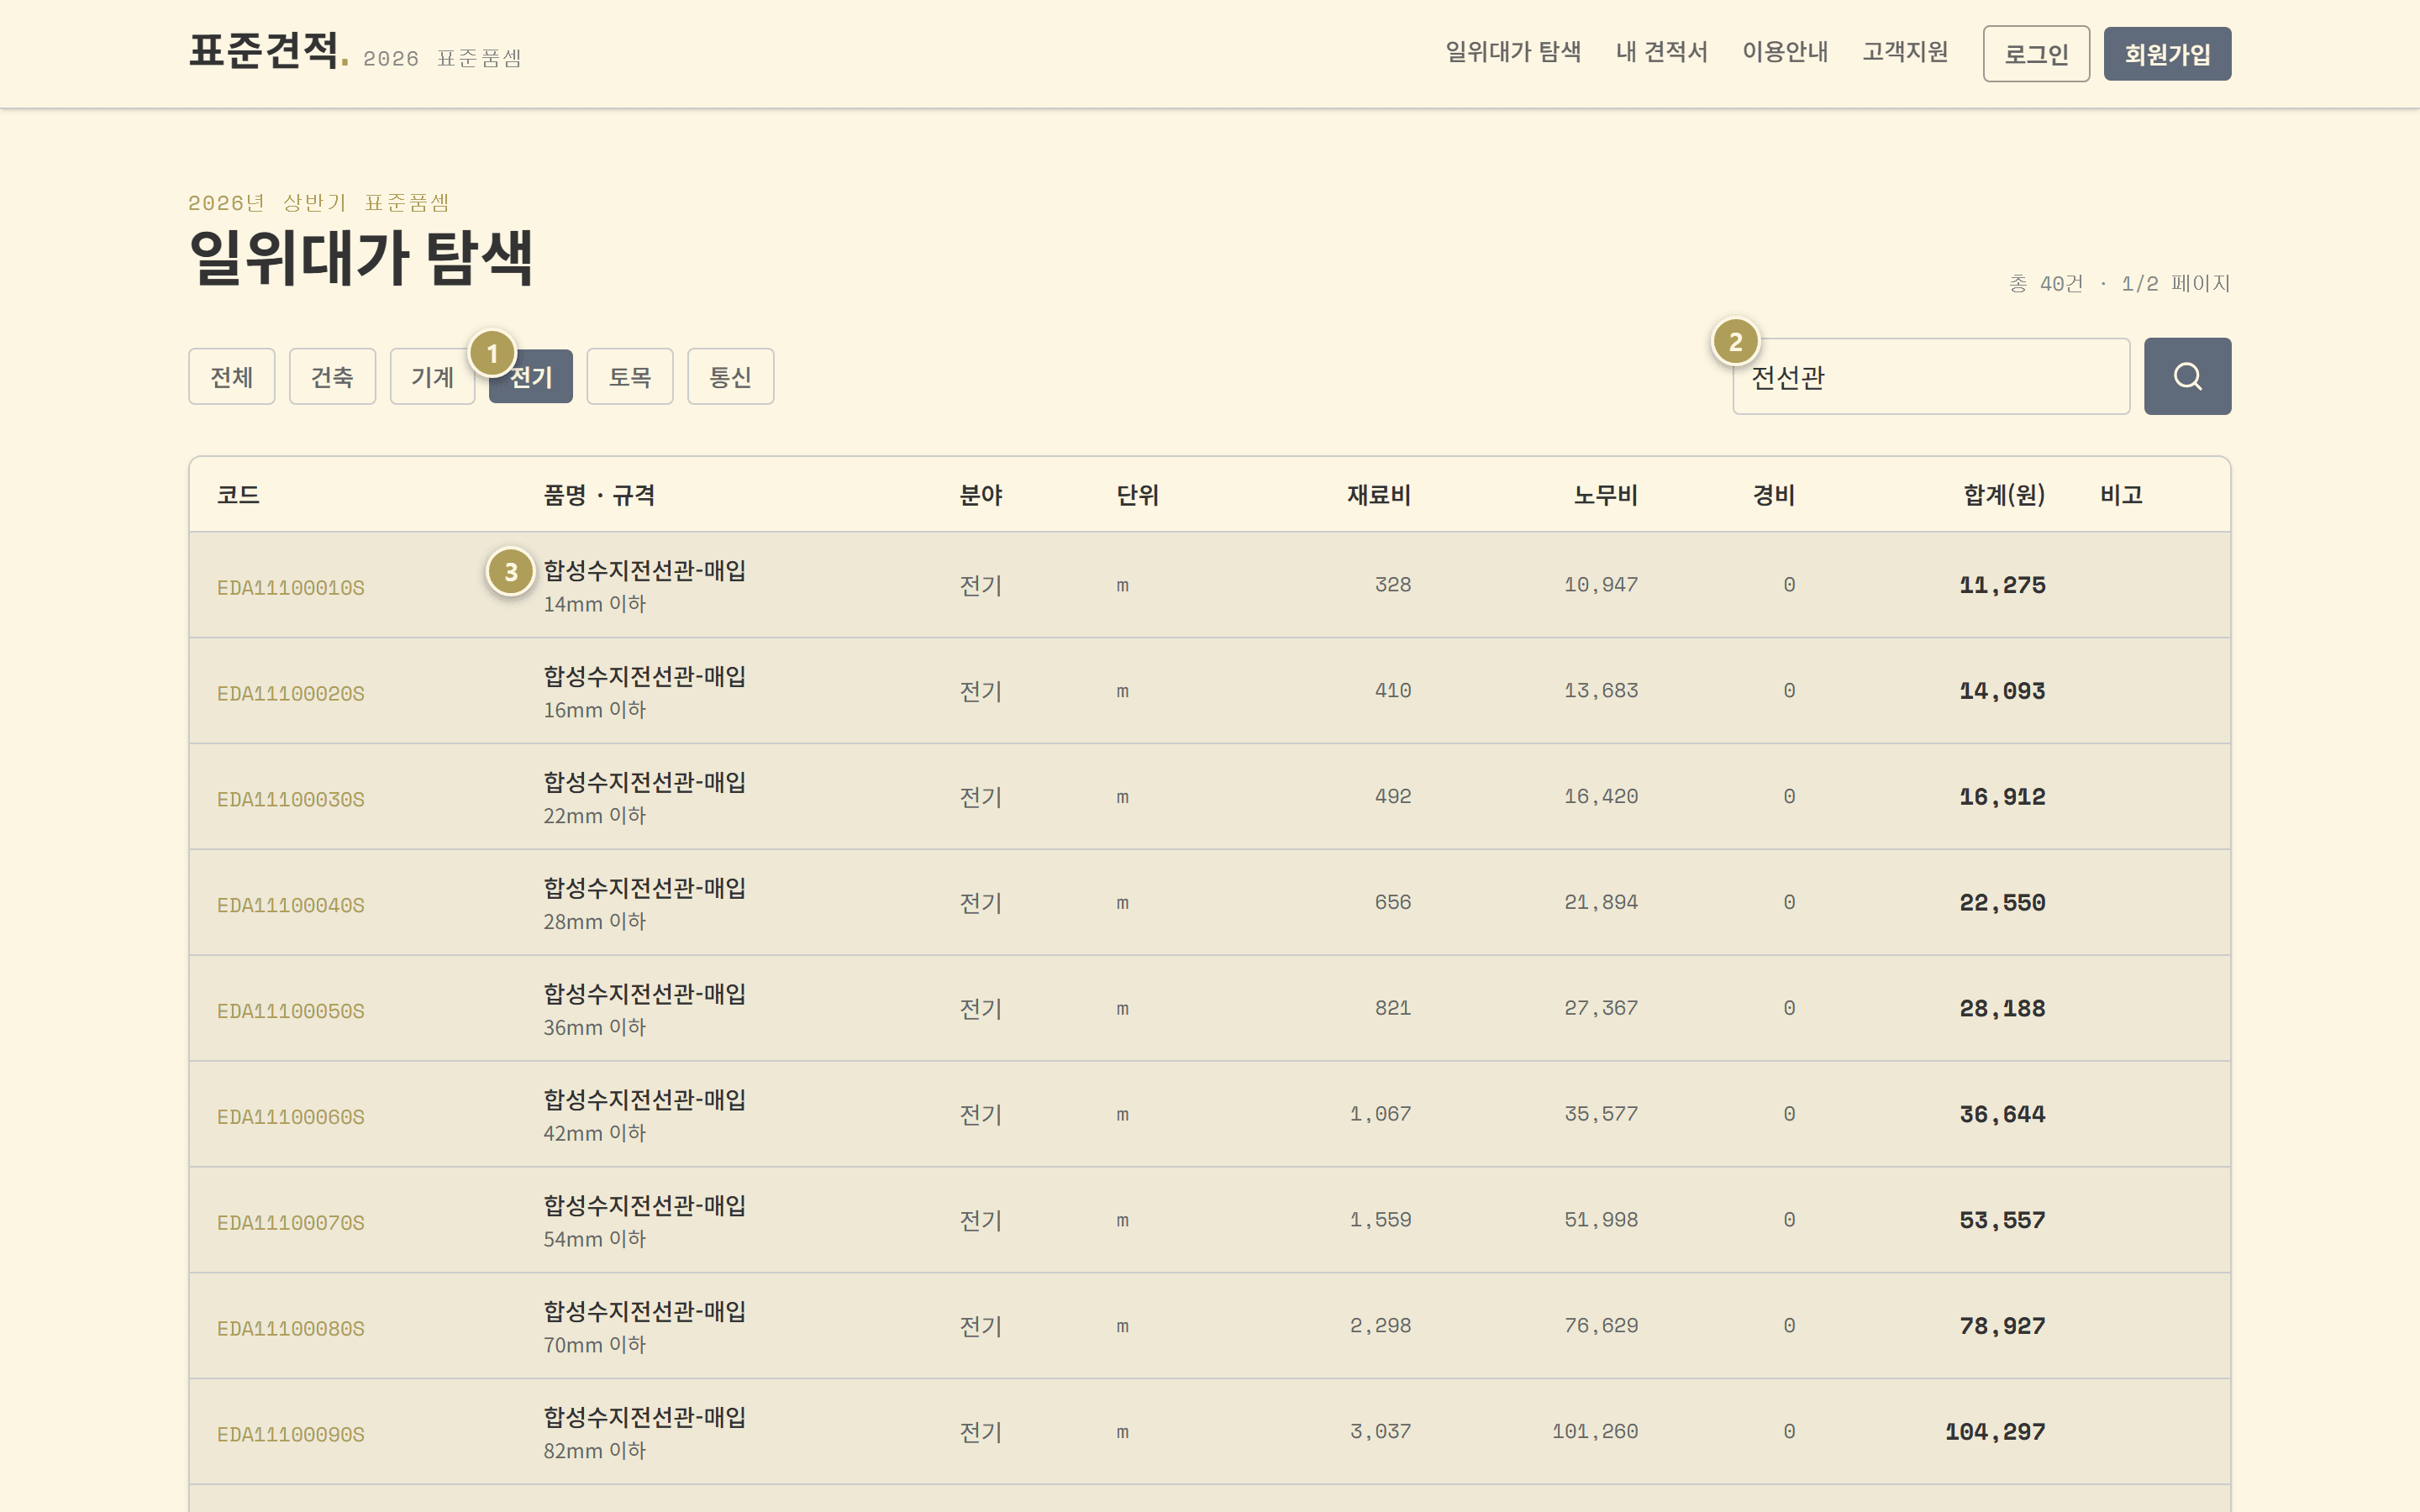Select the 기계 category filter
Viewport: 2420px width, 1512px height.
(432, 376)
